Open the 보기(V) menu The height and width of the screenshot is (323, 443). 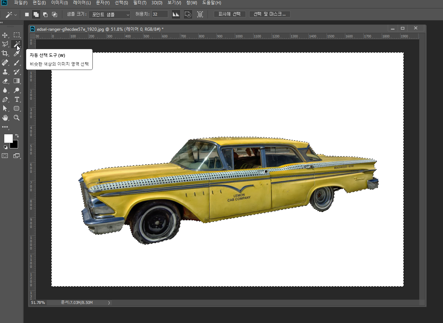(x=174, y=3)
